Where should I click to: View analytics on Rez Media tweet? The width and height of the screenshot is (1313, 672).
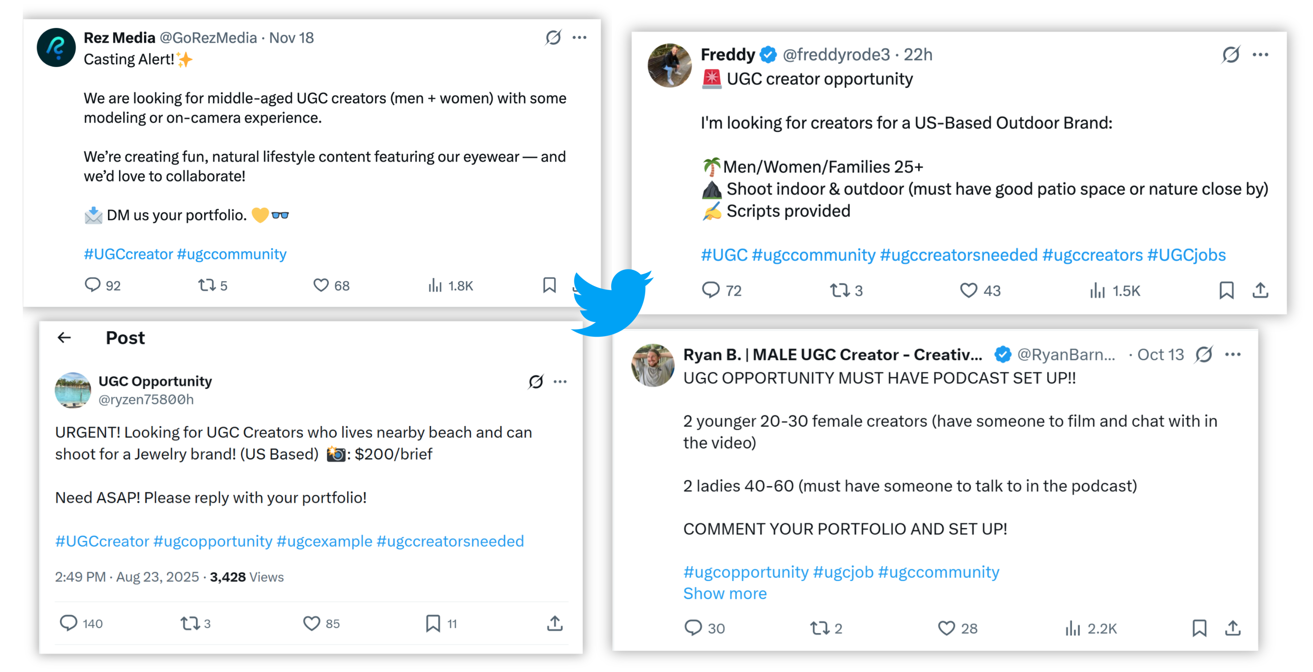tap(435, 285)
